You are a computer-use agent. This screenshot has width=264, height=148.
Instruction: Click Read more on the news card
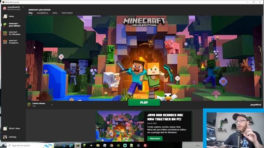click(x=155, y=139)
